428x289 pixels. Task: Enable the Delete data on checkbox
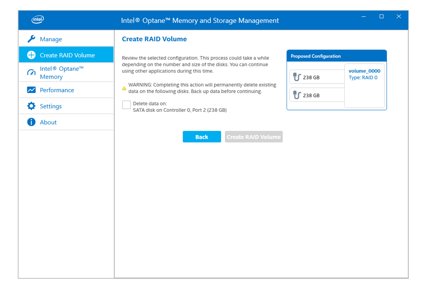[126, 105]
